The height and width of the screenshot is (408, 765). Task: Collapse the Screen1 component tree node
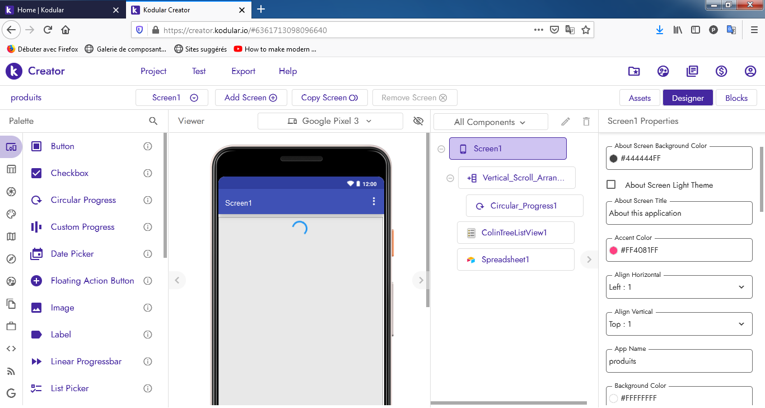tap(441, 149)
